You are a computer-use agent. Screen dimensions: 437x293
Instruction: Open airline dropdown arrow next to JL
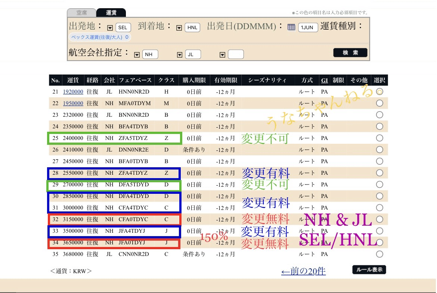[x=180, y=55]
